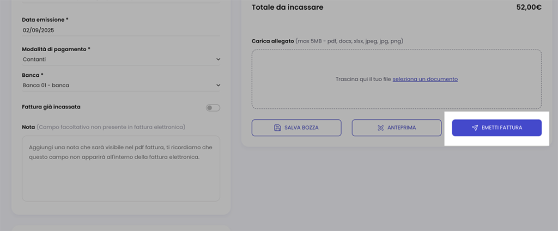Open the Modalità di pagamento dropdown
Screen dimensions: 558x231
click(121, 59)
